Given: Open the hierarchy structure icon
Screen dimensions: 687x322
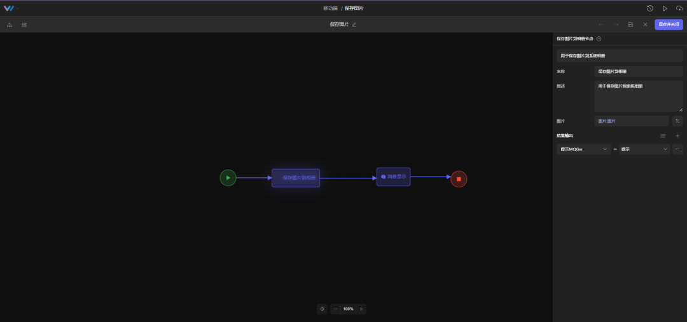Looking at the screenshot, I should 9,25.
